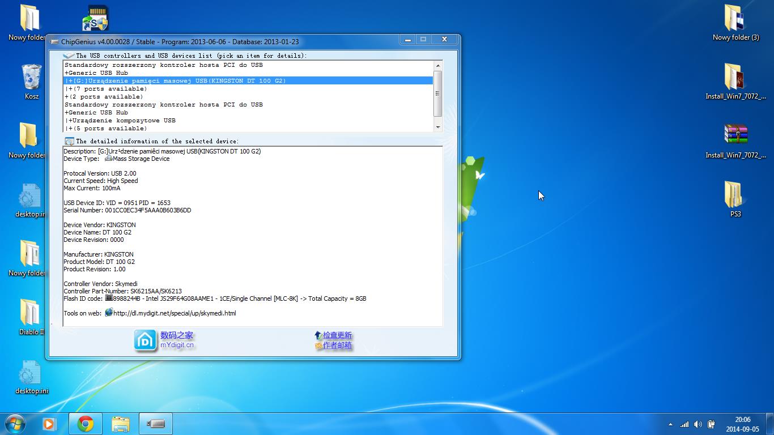Click the 'Device Vendor: KINGSTON' line
774x435 pixels.
coord(100,225)
